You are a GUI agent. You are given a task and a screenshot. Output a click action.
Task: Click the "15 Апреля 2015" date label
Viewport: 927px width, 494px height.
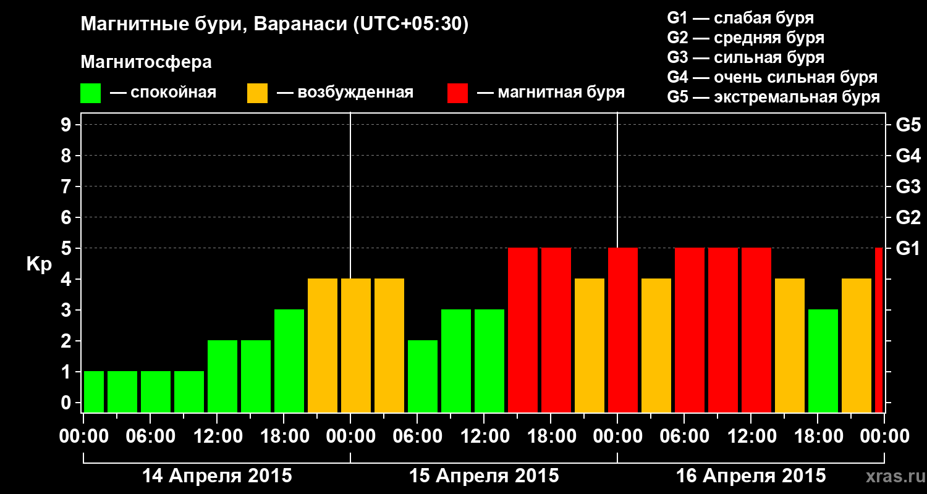coord(484,475)
